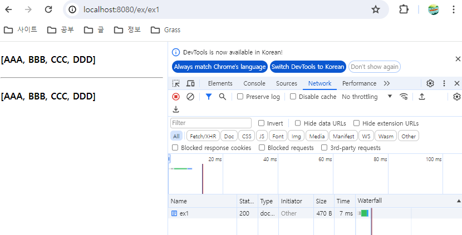Export HAR file with download arrow
Image resolution: width=462 pixels, height=235 pixels.
[x=176, y=109]
